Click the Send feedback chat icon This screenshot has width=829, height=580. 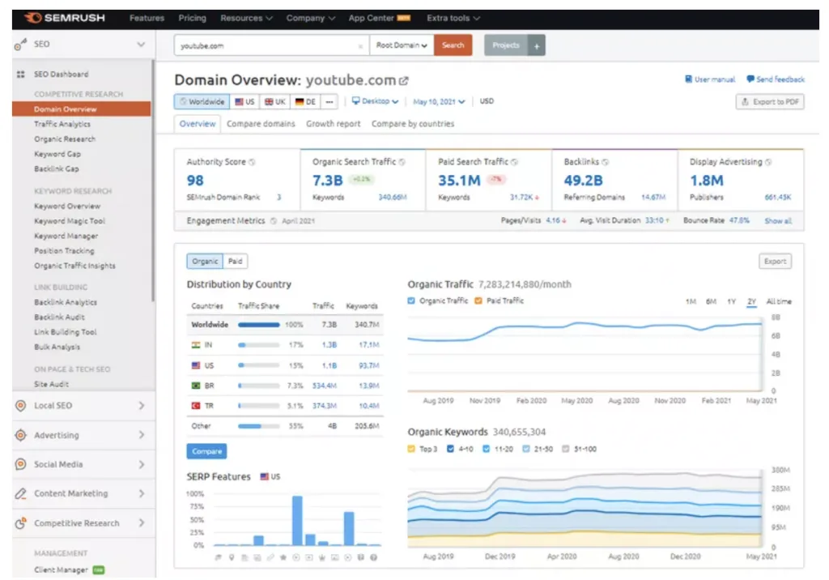(x=750, y=79)
